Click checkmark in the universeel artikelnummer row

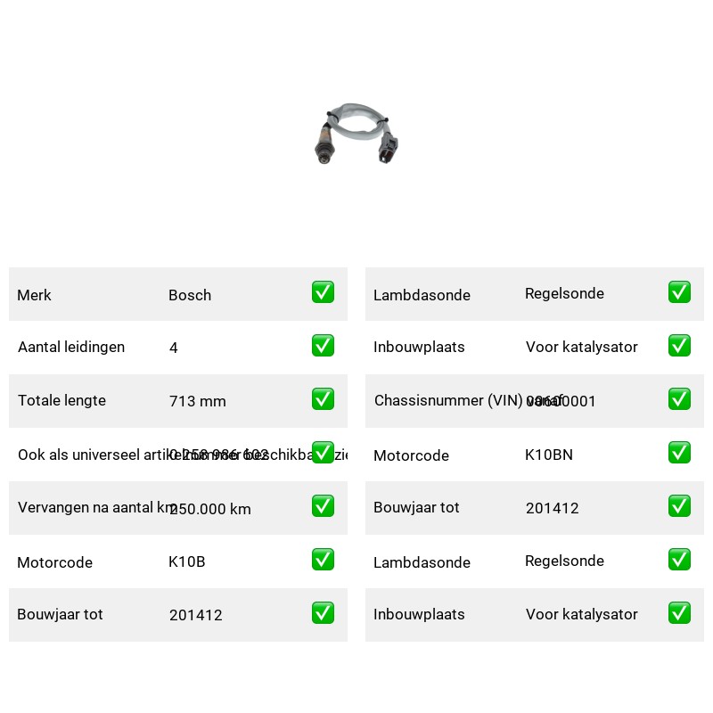point(323,453)
